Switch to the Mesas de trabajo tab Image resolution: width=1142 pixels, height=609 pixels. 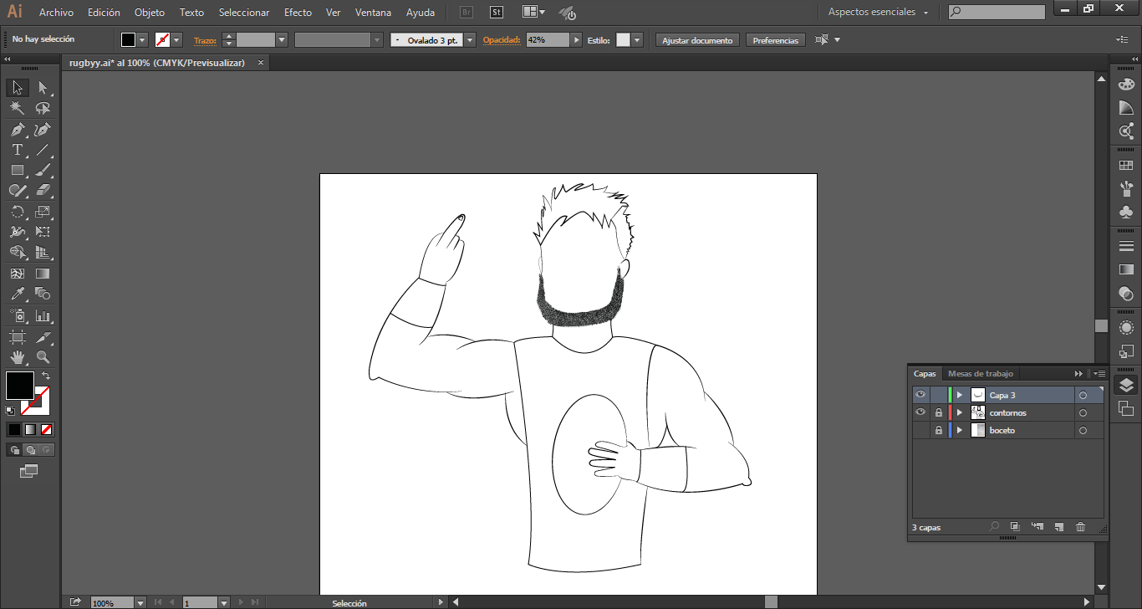click(981, 374)
